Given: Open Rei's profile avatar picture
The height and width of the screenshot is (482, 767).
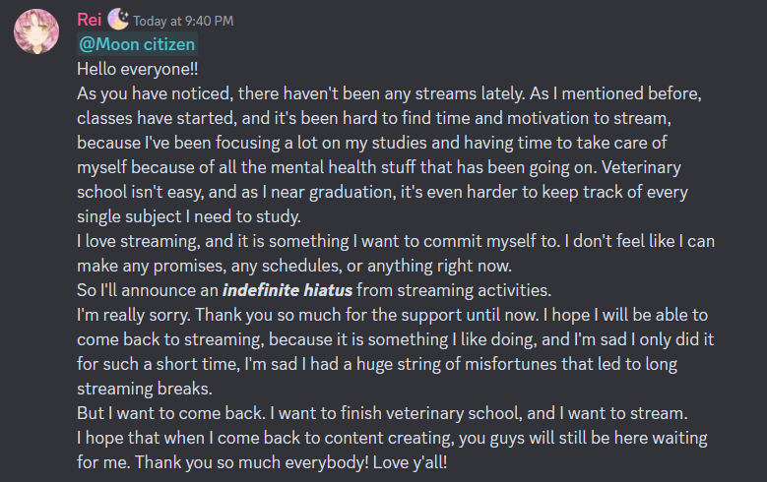Looking at the screenshot, I should 36,31.
